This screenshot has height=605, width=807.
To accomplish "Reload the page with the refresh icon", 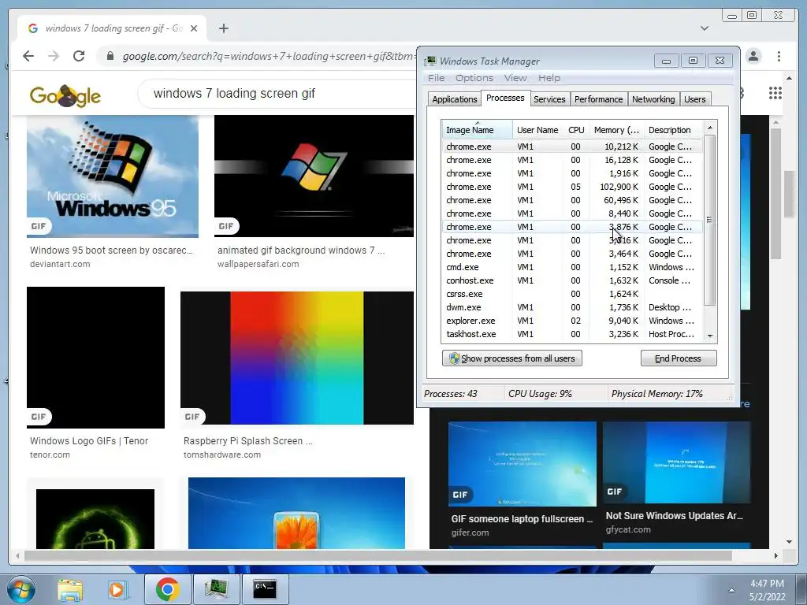I will pos(79,56).
